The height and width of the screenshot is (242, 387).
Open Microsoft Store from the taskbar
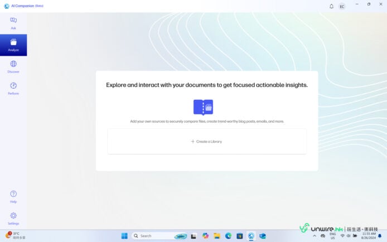(x=239, y=236)
